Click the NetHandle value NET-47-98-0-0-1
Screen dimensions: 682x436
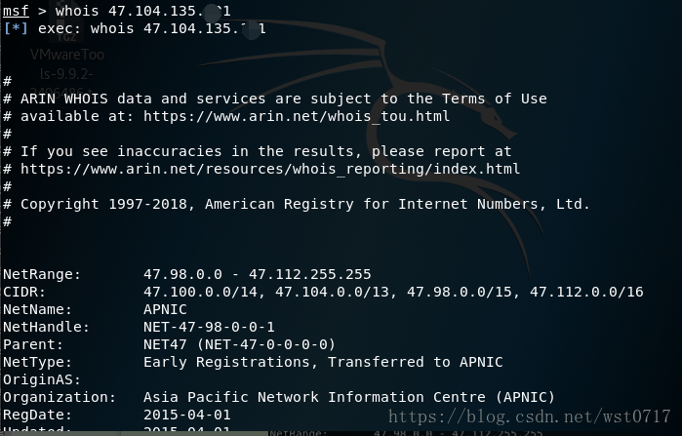coord(209,327)
